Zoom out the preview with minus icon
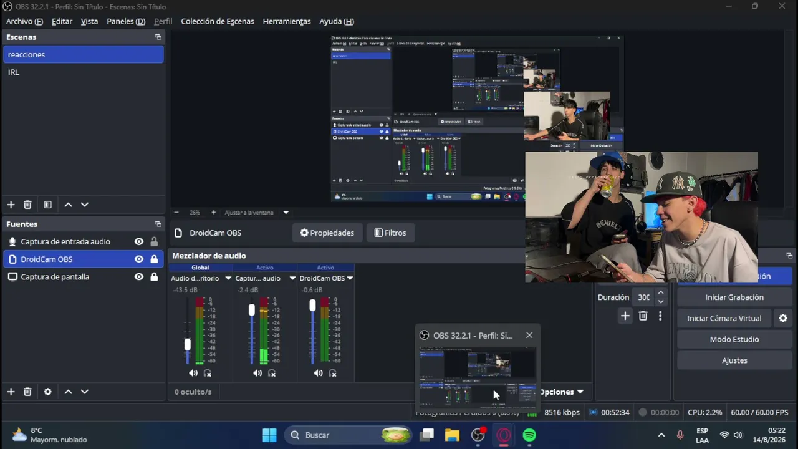Image resolution: width=798 pixels, height=449 pixels. pos(176,213)
